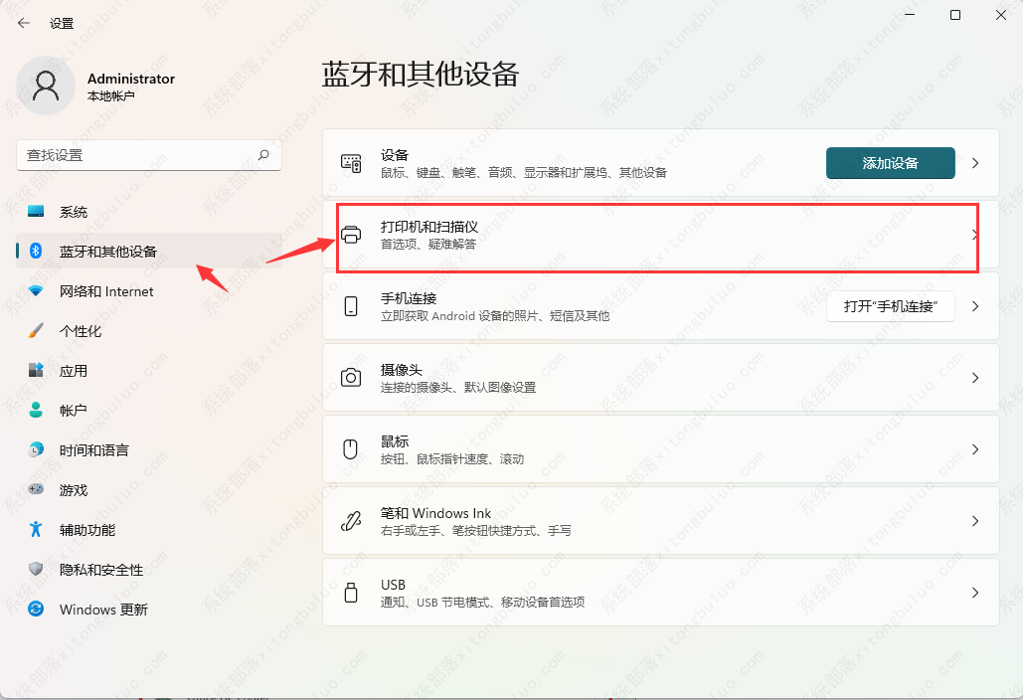Click the camera icon for 摄像头
This screenshot has width=1023, height=700.
pos(351,378)
